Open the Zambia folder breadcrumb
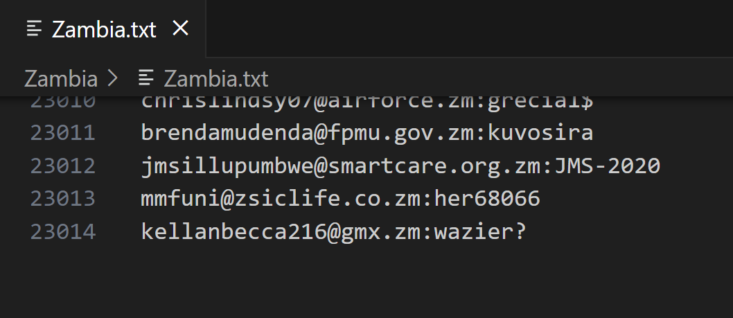Image resolution: width=733 pixels, height=318 pixels. pos(60,78)
